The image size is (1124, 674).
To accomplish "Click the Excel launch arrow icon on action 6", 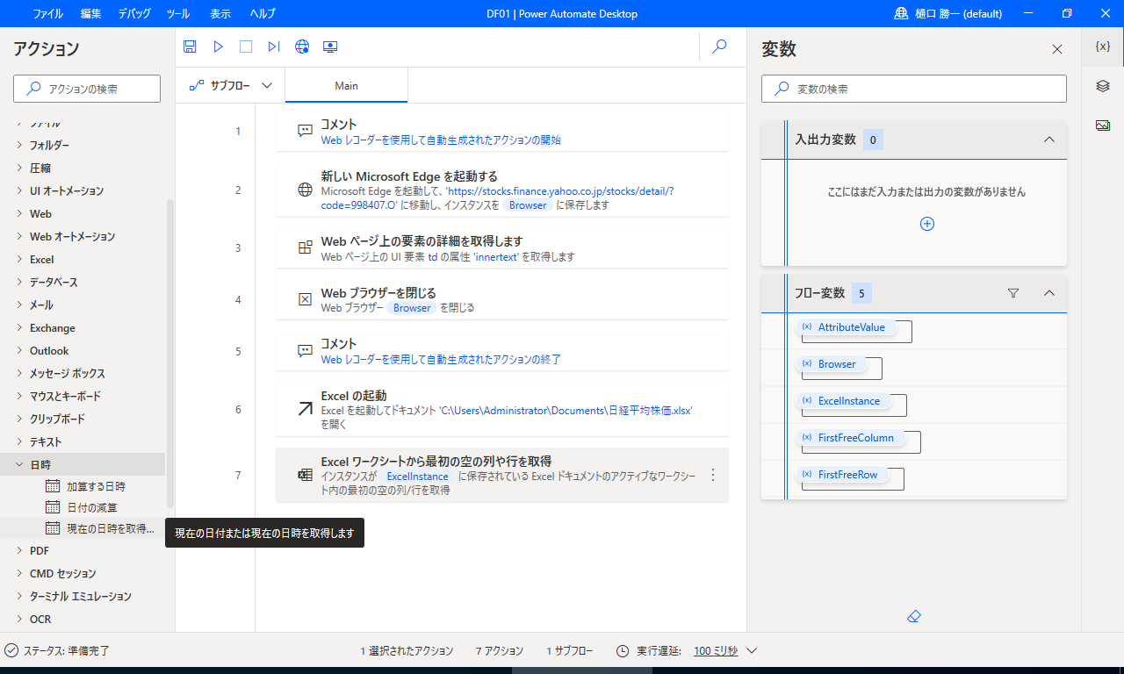I will click(306, 408).
